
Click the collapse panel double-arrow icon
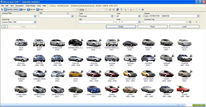click(x=2, y=10)
